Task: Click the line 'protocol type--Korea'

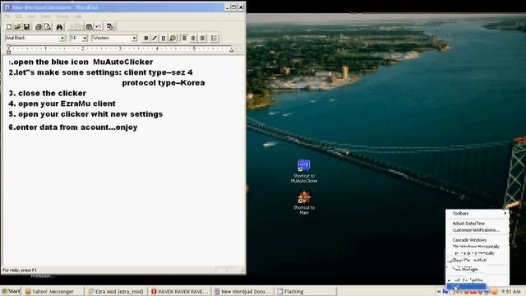Action: click(164, 83)
